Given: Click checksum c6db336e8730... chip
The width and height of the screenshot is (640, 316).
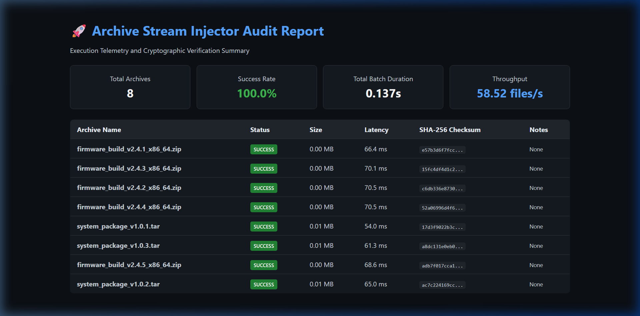Looking at the screenshot, I should (x=442, y=189).
